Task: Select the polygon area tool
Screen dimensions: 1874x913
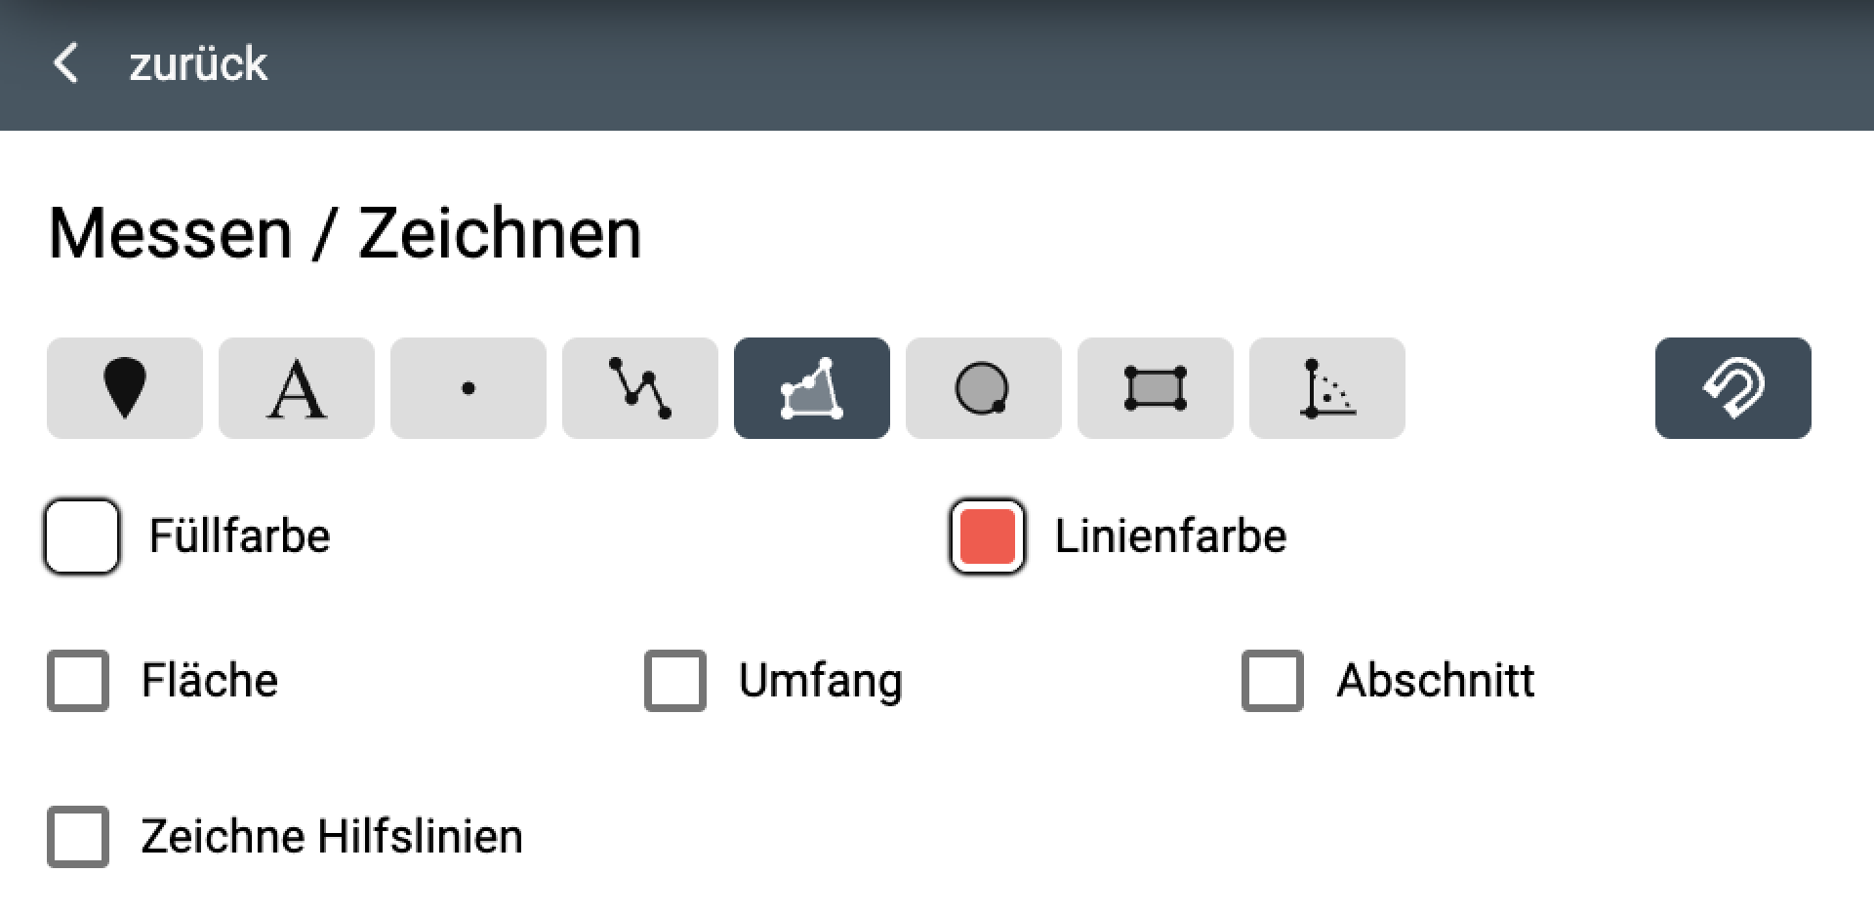Action: (812, 388)
